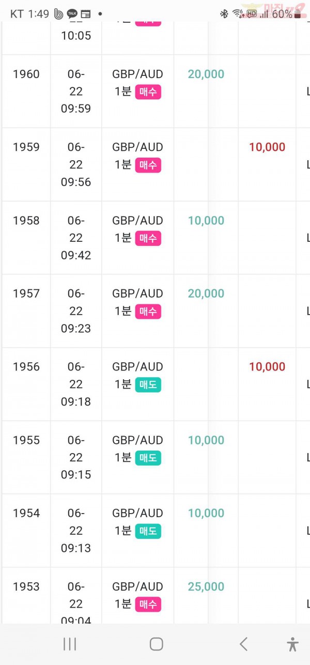Tap the battery 60% indicator

point(287,14)
